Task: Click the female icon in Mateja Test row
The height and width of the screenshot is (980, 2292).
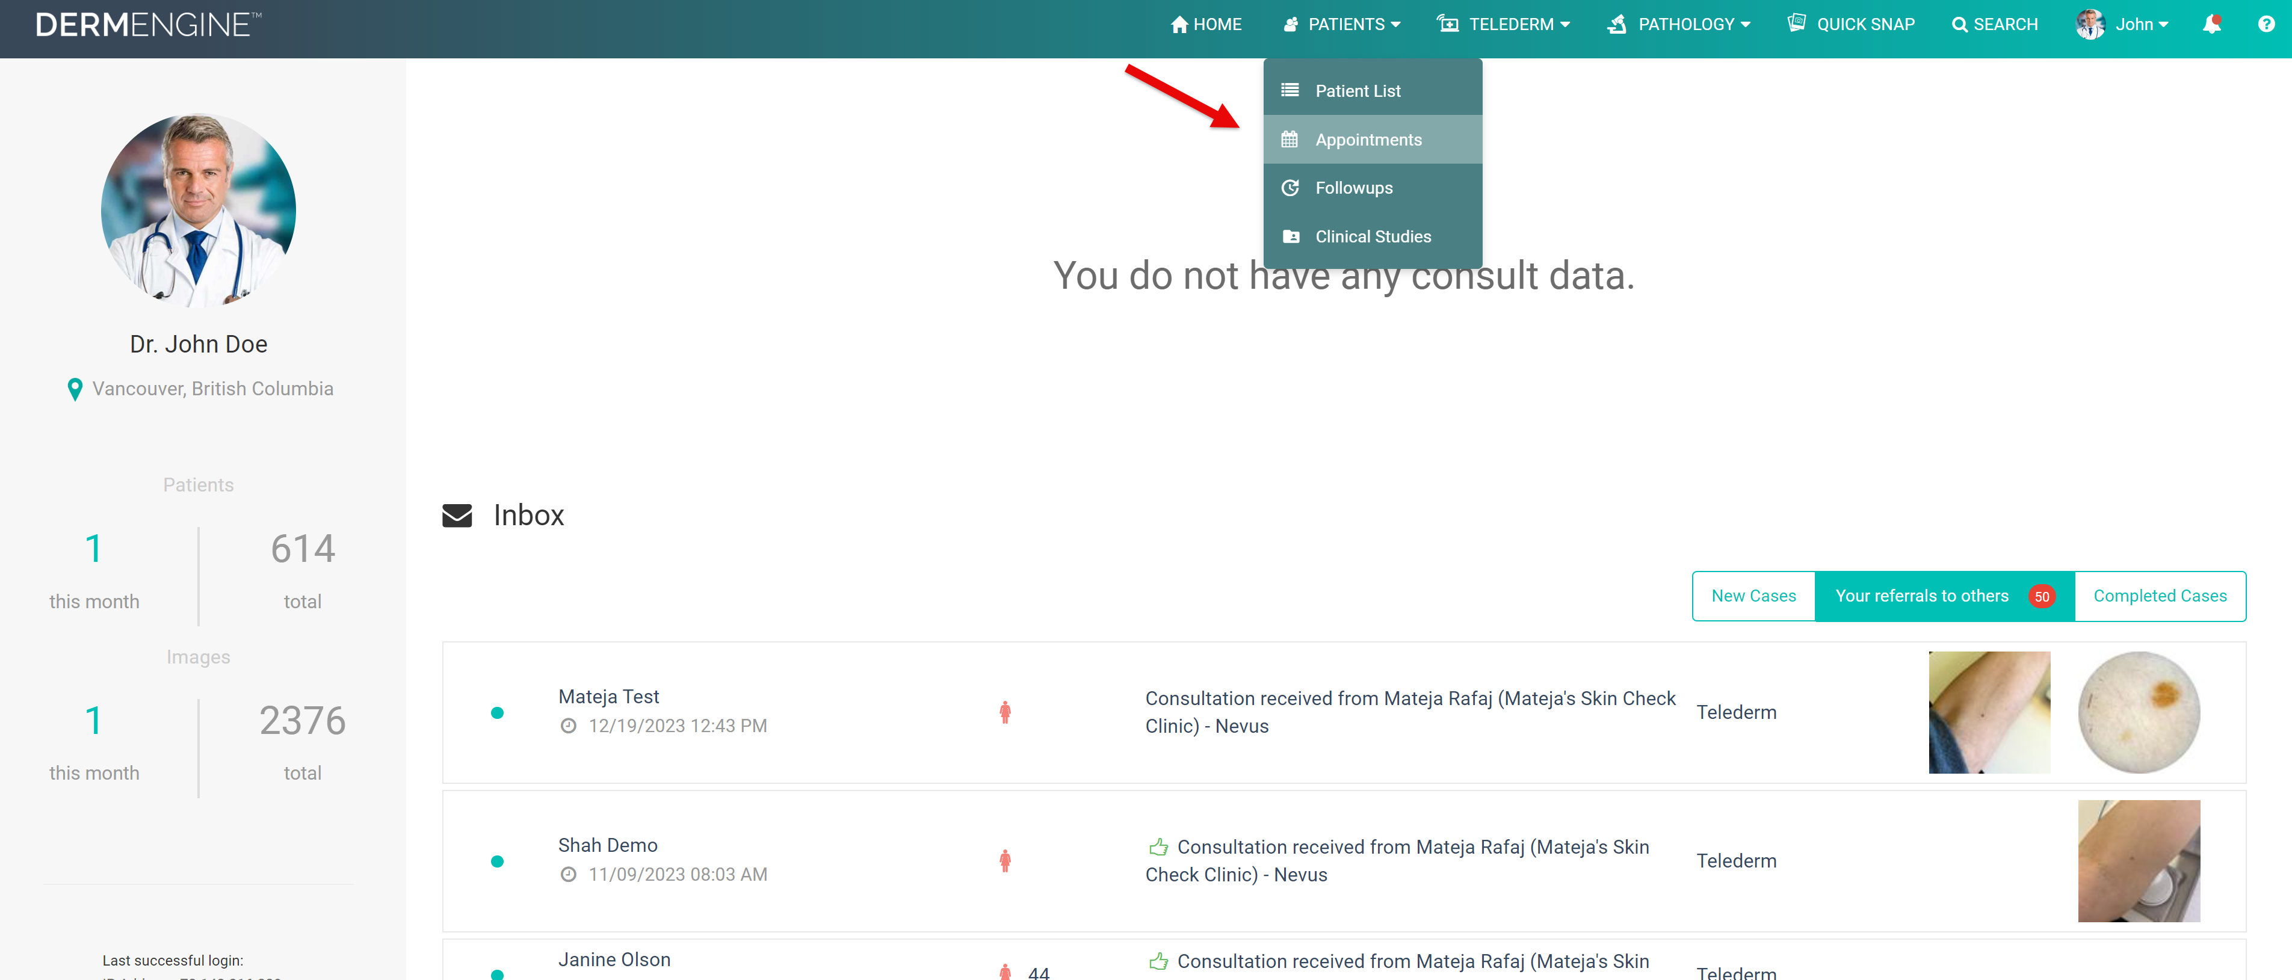Action: tap(1004, 712)
